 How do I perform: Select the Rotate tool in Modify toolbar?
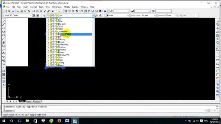218,42
